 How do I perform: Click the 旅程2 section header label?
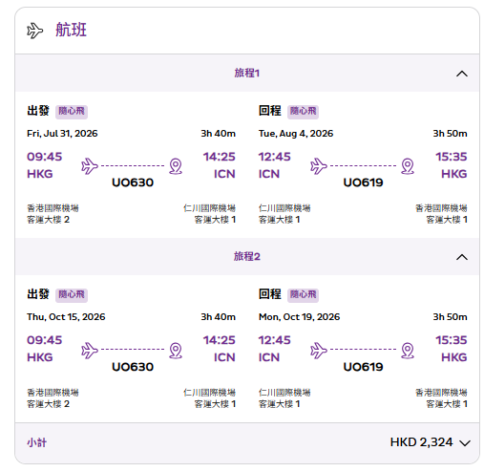[x=247, y=256]
